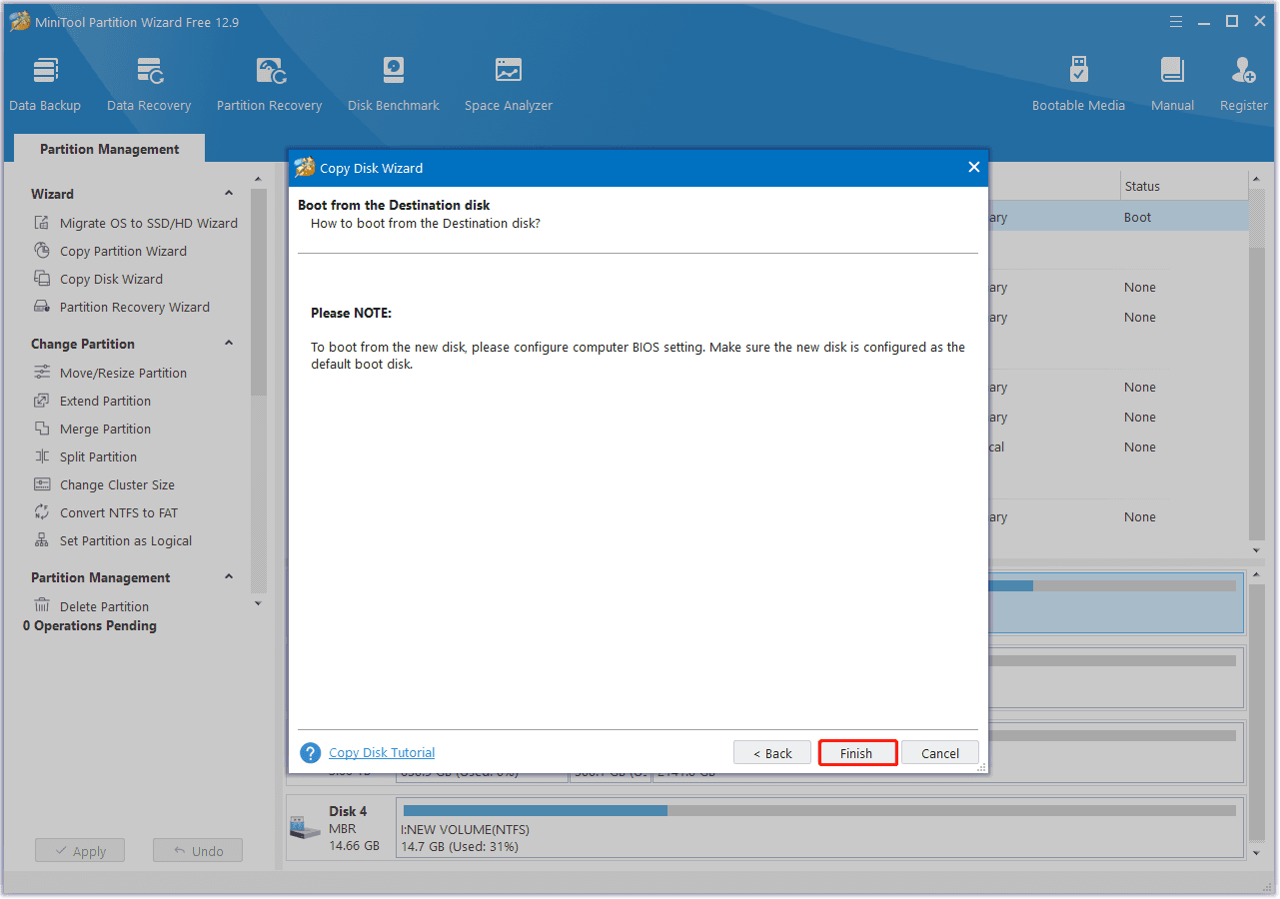Select Migrate OS to SSD/HD Wizard
Image resolution: width=1280 pixels, height=899 pixels.
tap(149, 223)
